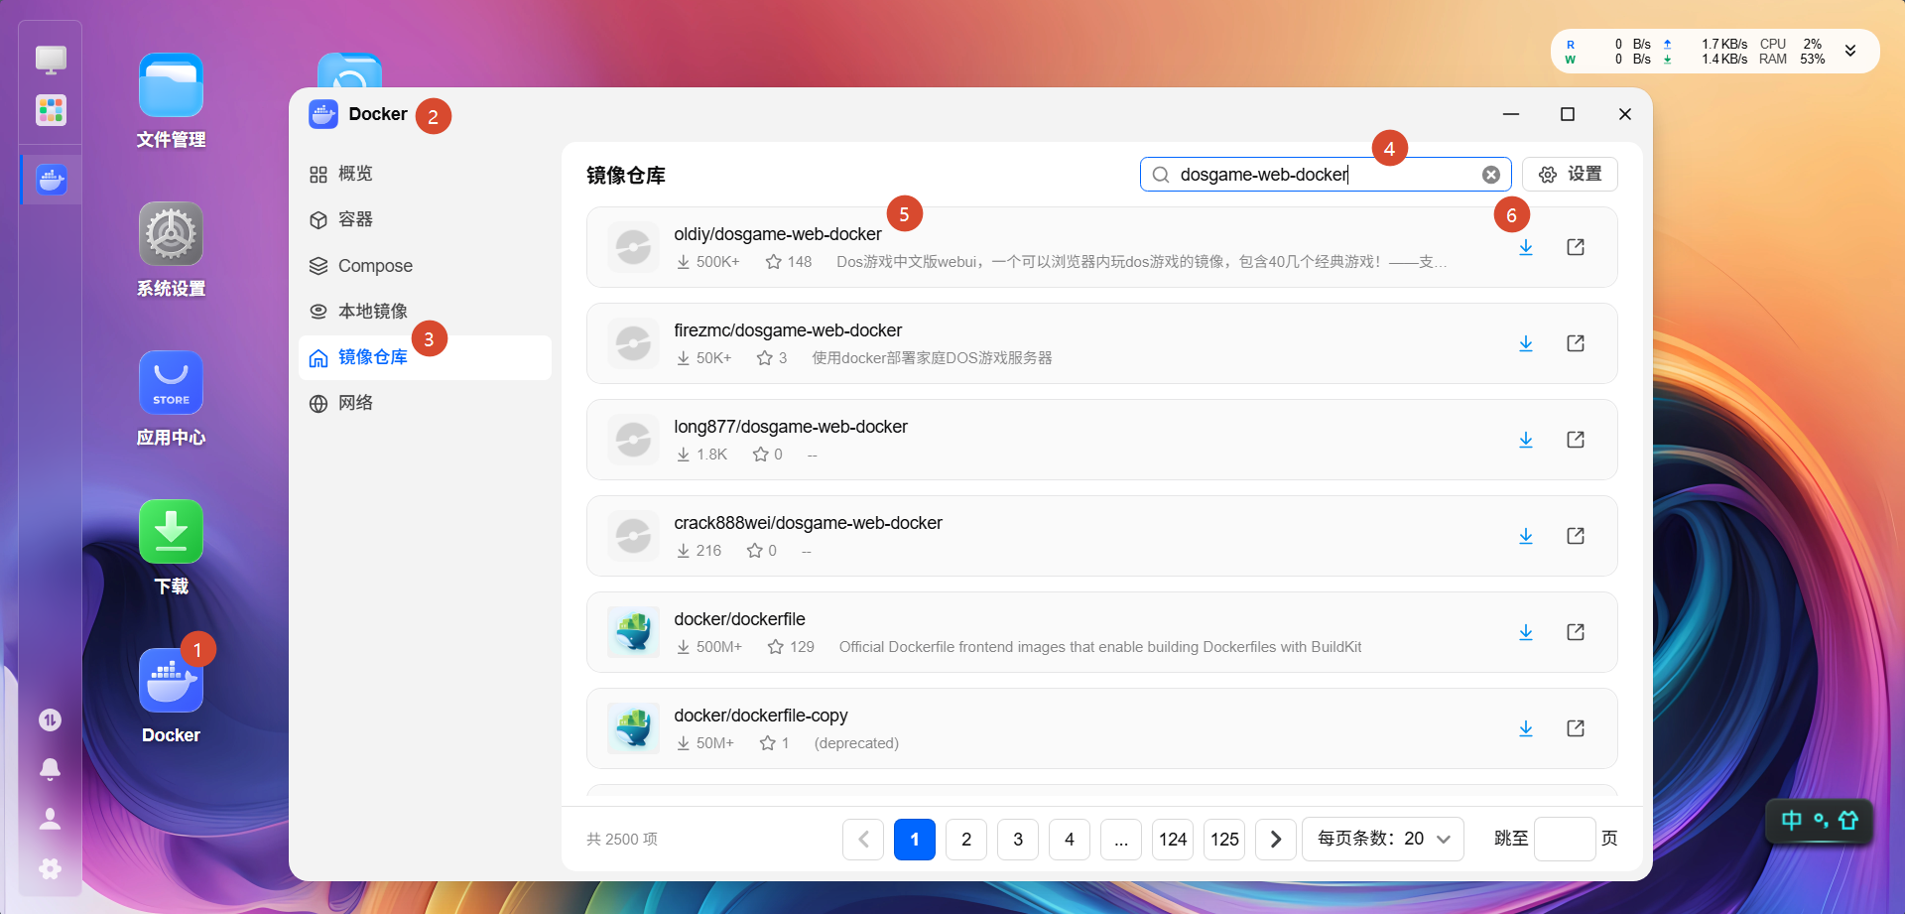Select 镜像仓库 in sidebar
Viewport: 1905px width, 914px height.
425,357
